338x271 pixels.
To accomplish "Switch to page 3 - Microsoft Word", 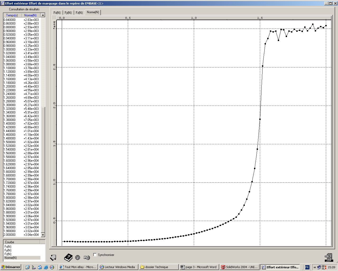I will click(x=199, y=267).
